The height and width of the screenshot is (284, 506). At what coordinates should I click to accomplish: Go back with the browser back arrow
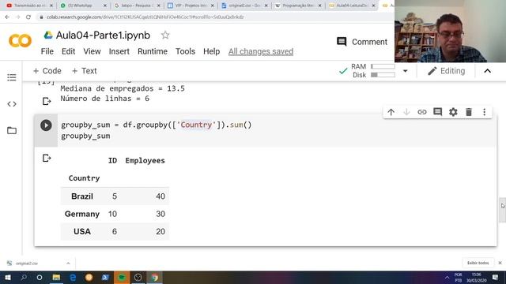point(7,17)
